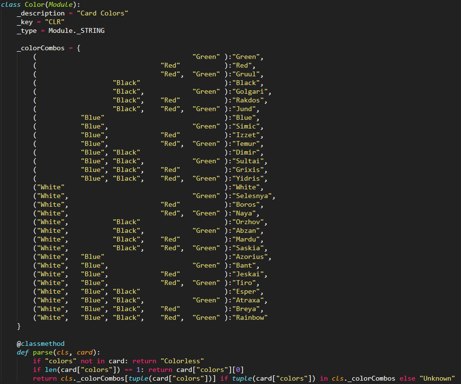Click the parse method name
Viewport: 461px width, 384px height.
coord(43,353)
